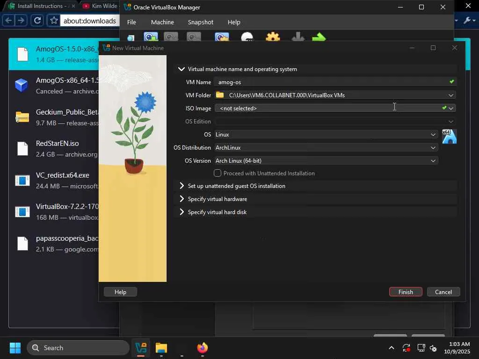Enable Proceed with Unattended Installation checkbox
The width and height of the screenshot is (479, 359).
click(x=217, y=173)
